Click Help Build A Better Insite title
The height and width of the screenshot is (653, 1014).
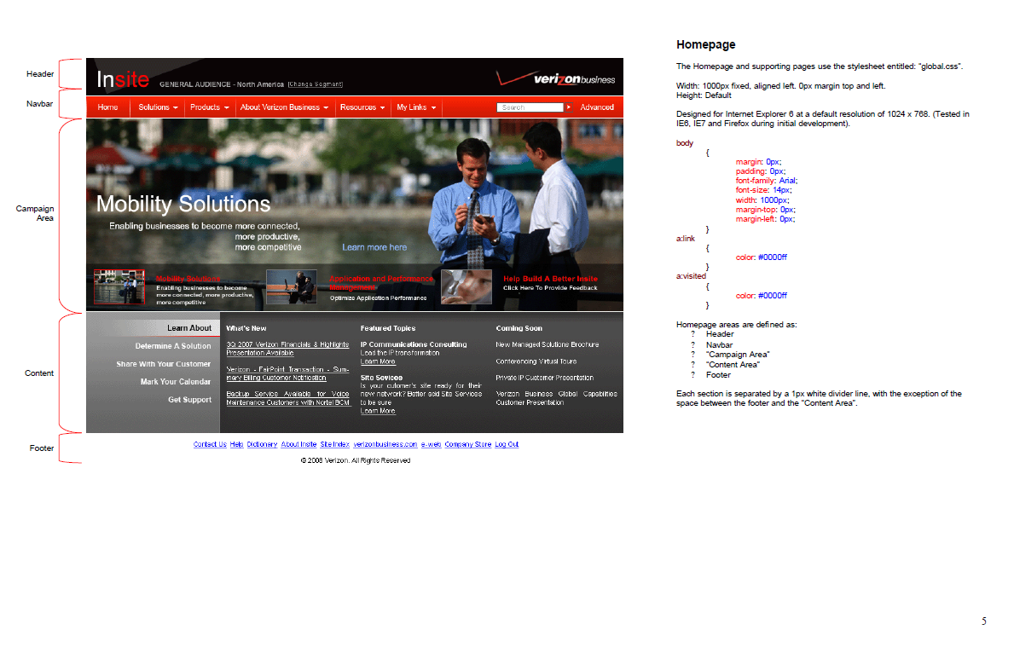[x=550, y=279]
